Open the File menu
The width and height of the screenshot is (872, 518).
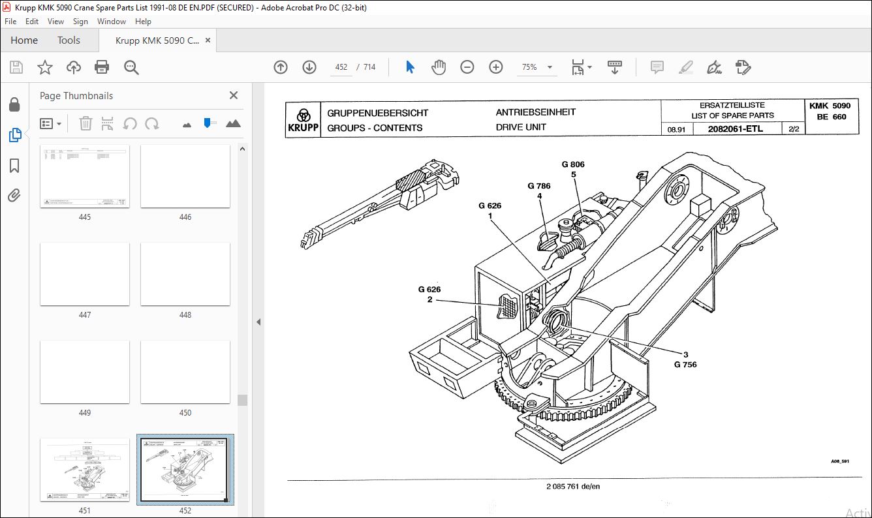(10, 22)
